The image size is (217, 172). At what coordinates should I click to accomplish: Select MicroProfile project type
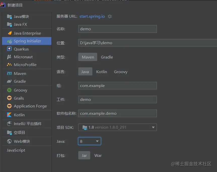[27, 65]
